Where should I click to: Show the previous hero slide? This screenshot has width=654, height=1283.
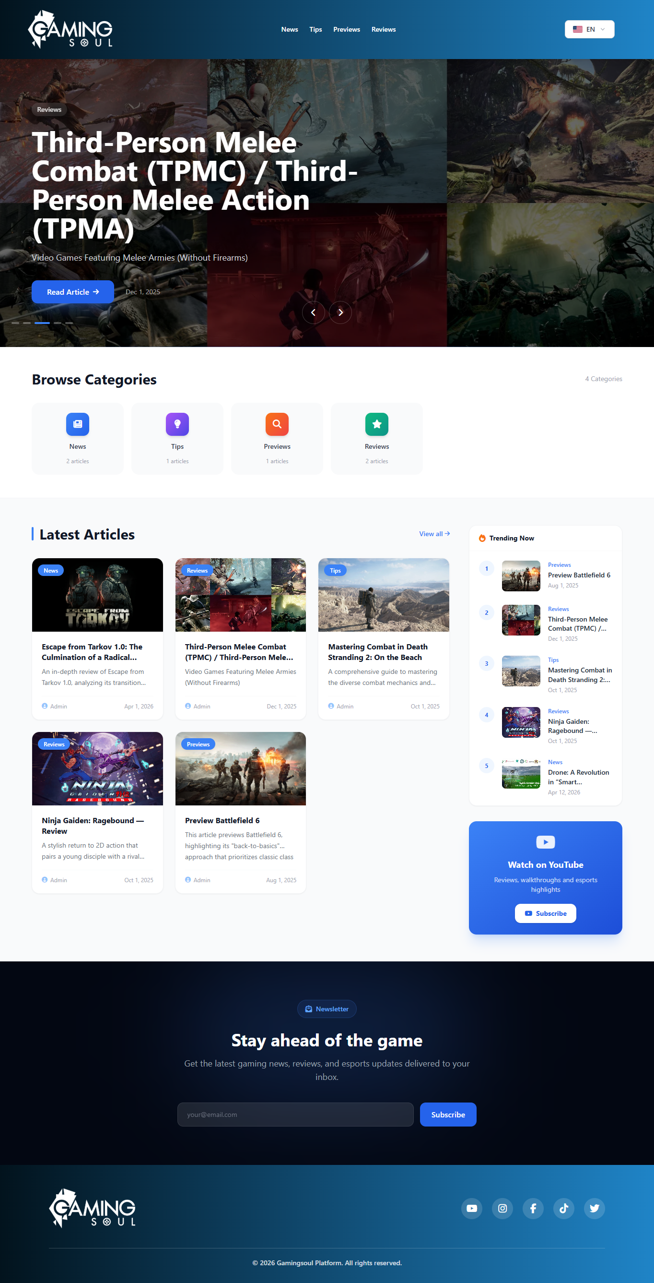[x=313, y=312]
